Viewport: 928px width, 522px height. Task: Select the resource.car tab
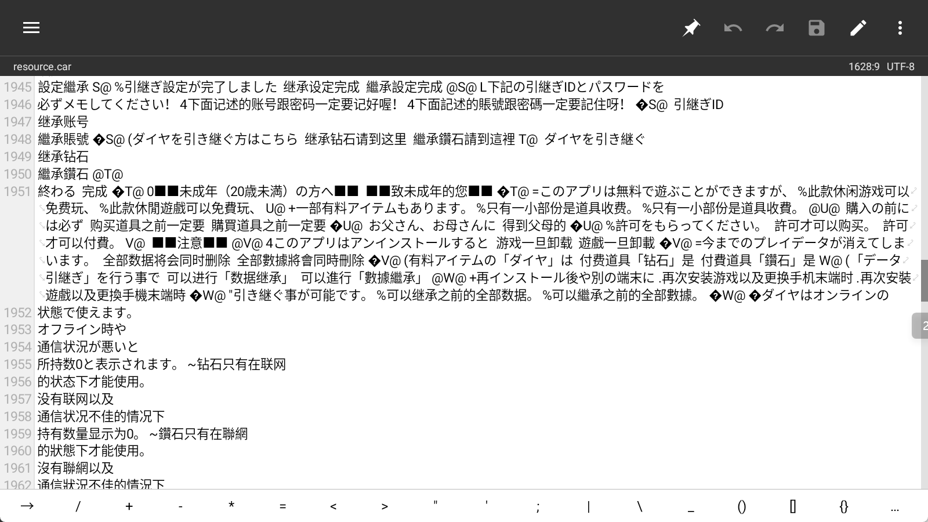[41, 66]
